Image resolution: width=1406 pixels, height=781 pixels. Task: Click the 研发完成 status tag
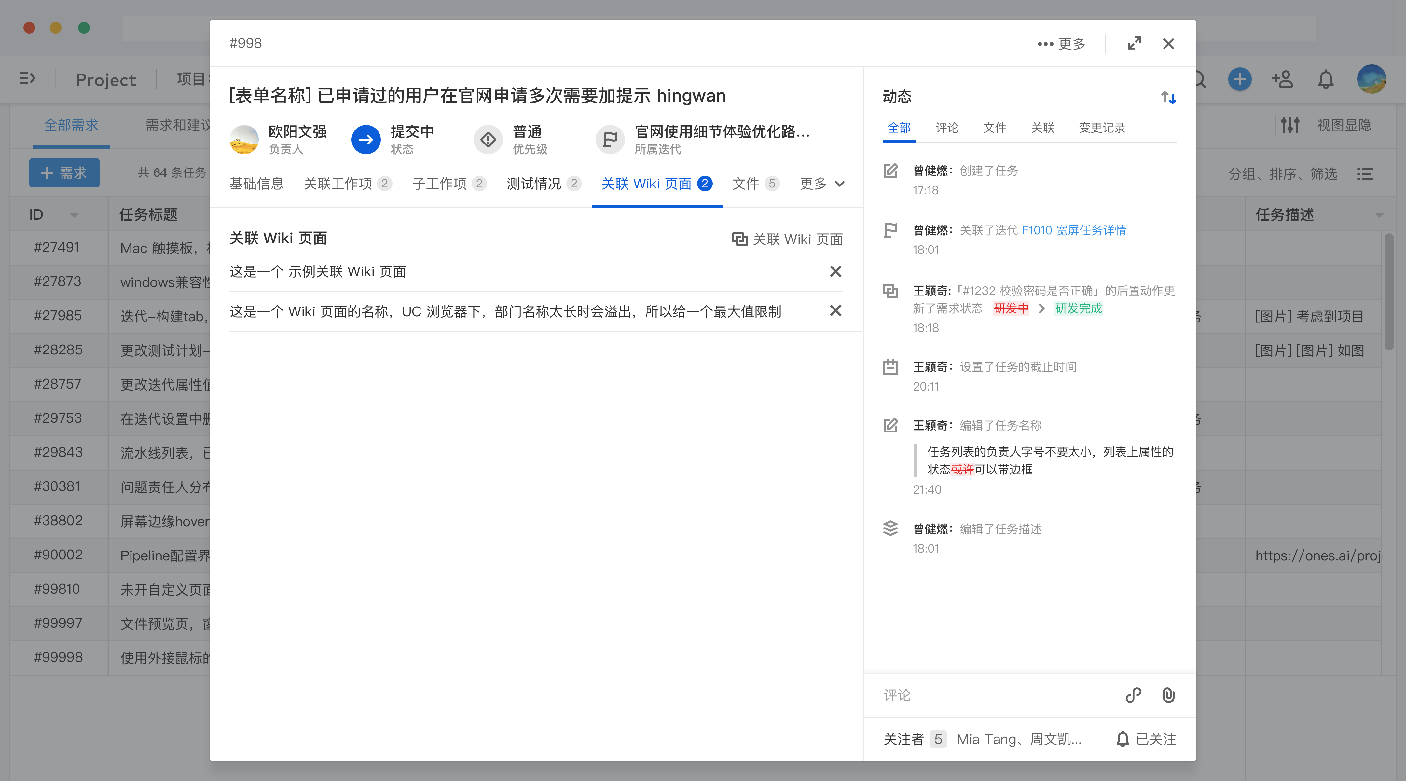point(1078,308)
